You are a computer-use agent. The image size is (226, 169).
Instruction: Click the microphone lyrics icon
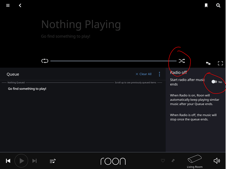[x=173, y=161]
